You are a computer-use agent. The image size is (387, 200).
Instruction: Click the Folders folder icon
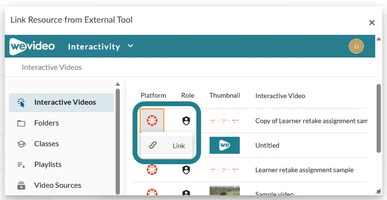point(21,123)
